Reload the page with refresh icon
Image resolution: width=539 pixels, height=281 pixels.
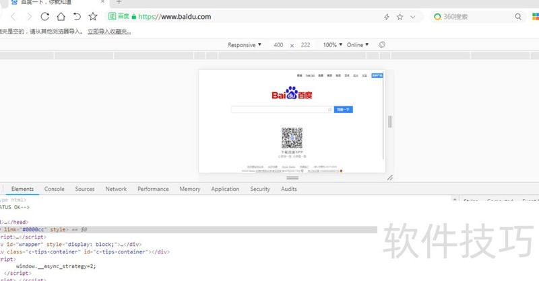tap(44, 16)
